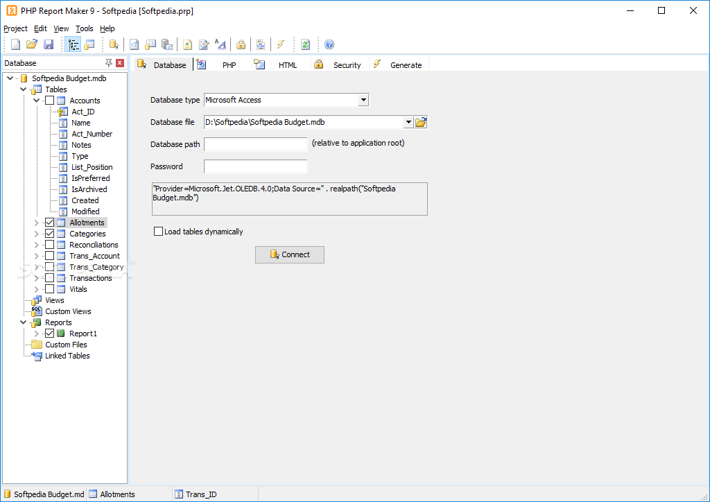The width and height of the screenshot is (710, 502).
Task: Click inside the Password field
Action: point(255,166)
